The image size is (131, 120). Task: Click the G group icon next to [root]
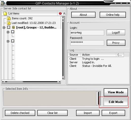click(13, 27)
